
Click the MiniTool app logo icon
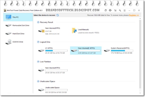tap(5, 10)
